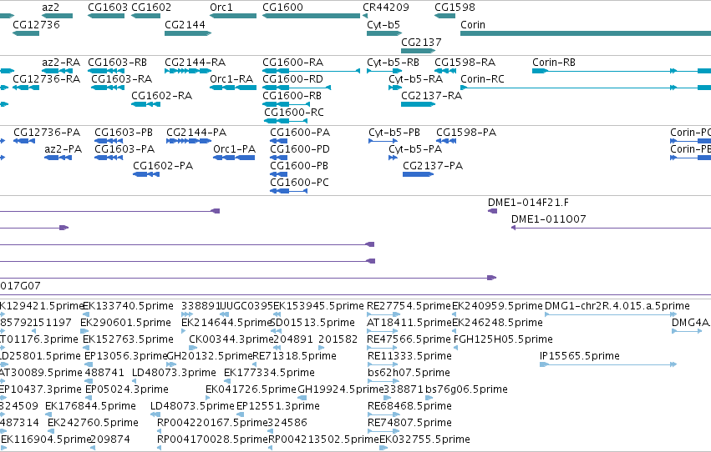
Task: Select transcript Orc1-RA
Action: pyautogui.click(x=233, y=88)
